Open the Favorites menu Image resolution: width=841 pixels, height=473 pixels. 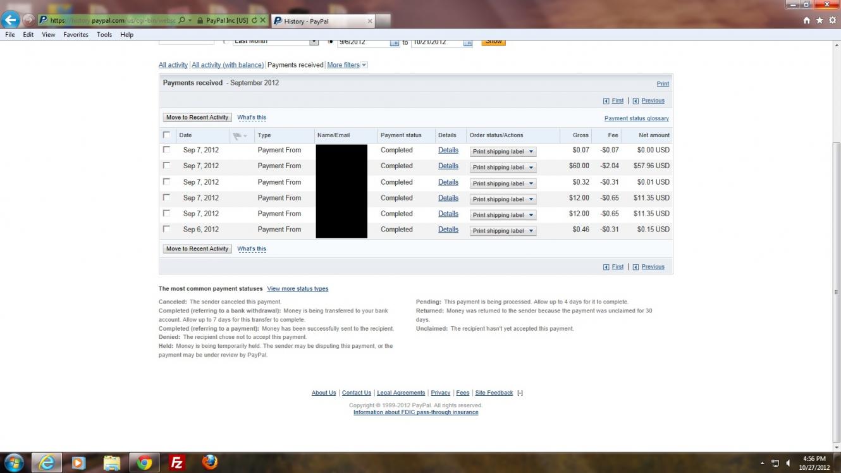(x=76, y=35)
